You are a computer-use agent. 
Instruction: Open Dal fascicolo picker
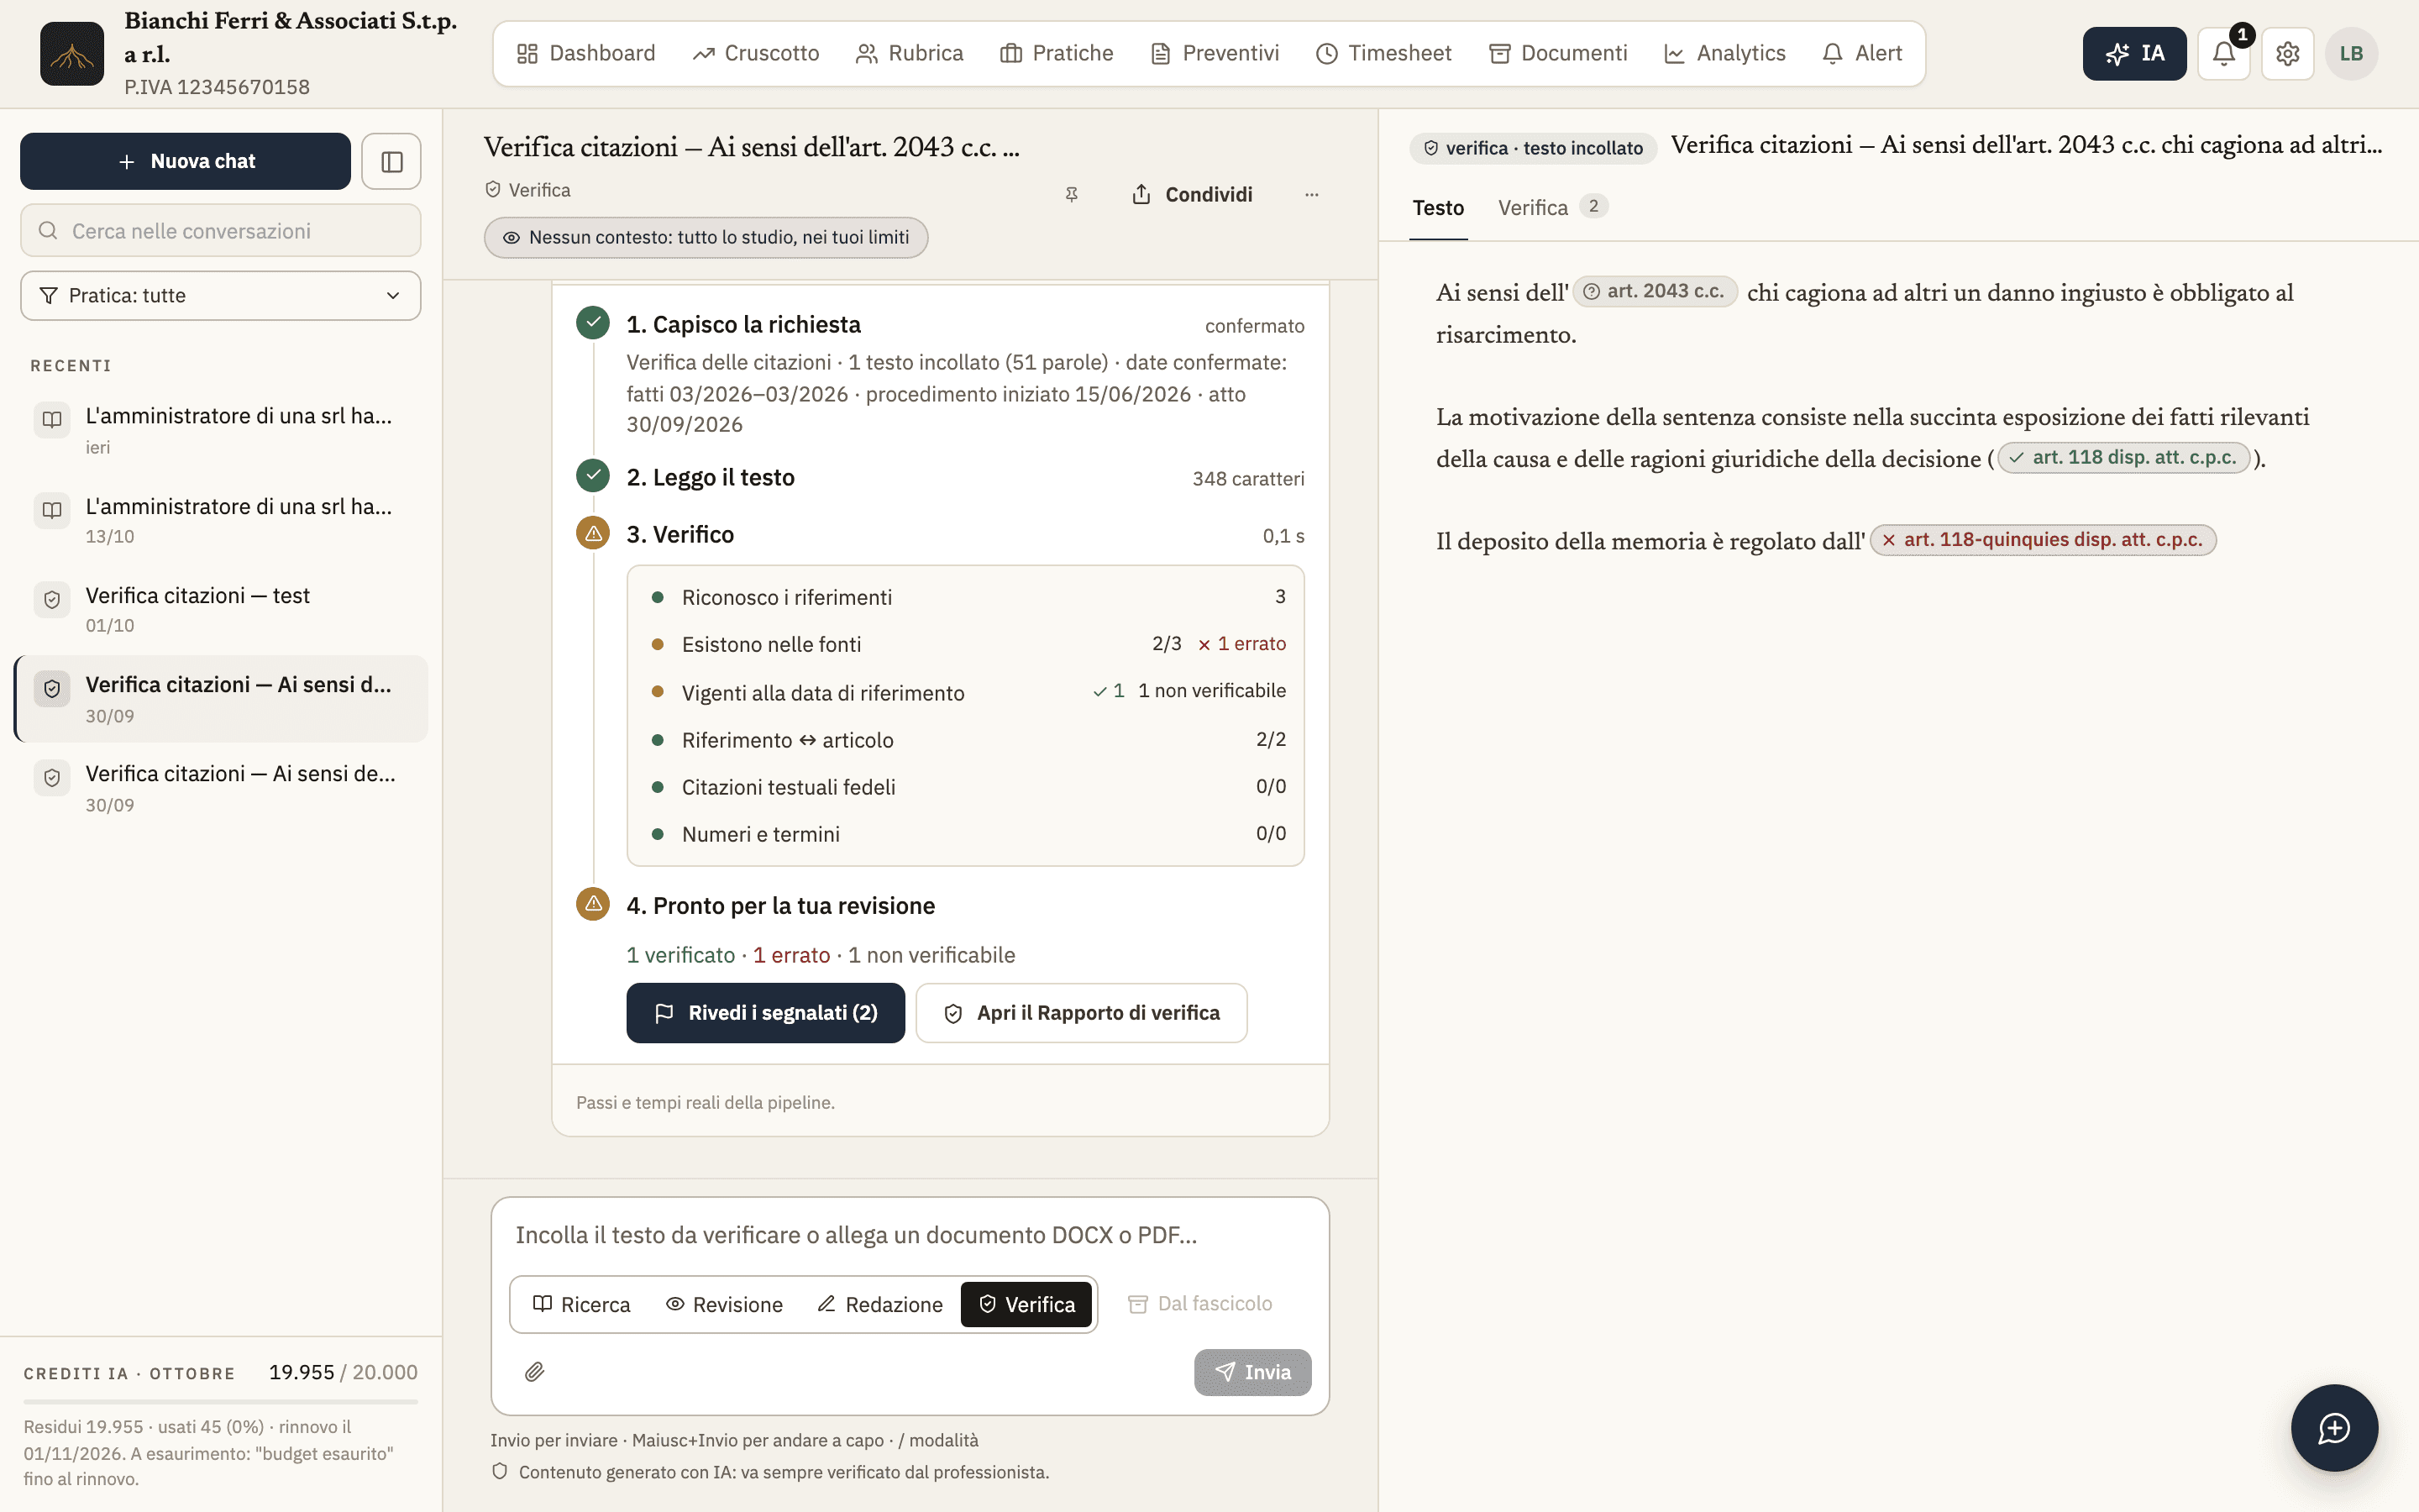1199,1304
